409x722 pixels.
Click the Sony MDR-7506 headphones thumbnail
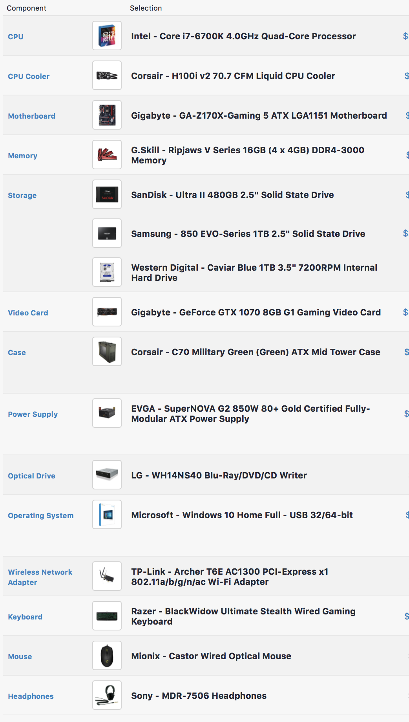point(107,695)
